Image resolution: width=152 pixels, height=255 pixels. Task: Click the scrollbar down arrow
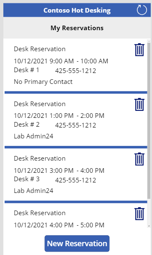coord(149,226)
